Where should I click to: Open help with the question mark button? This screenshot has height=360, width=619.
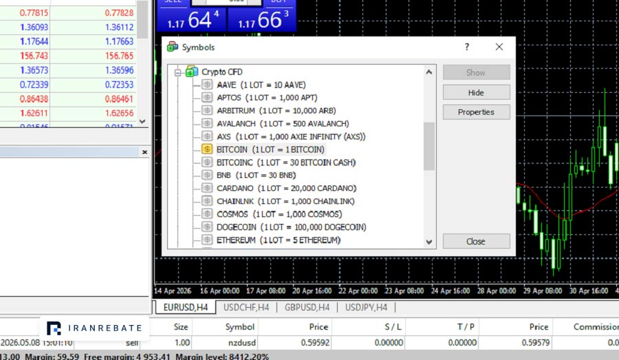click(467, 47)
